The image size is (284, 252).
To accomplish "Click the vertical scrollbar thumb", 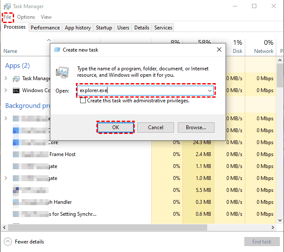I will click(x=280, y=75).
